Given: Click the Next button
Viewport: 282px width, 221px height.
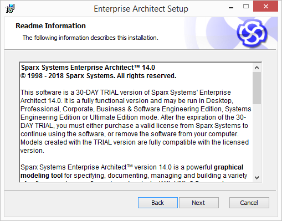Looking at the screenshot, I should pos(199,203).
